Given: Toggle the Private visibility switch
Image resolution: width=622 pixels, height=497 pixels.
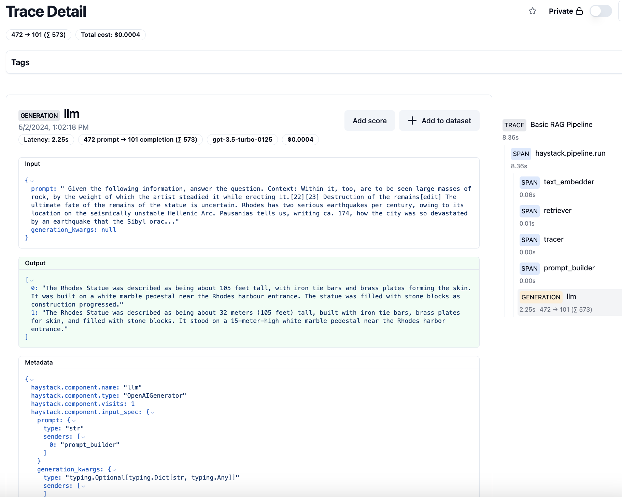Looking at the screenshot, I should coord(600,11).
